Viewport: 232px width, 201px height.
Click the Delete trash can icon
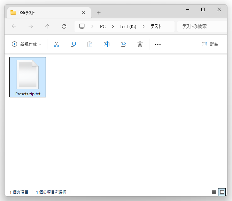[x=140, y=44]
